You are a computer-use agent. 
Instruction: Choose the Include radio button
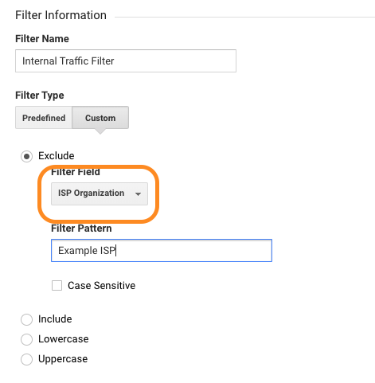(x=26, y=319)
